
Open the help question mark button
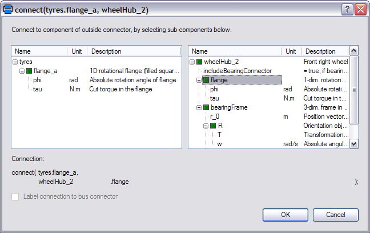[x=347, y=10]
